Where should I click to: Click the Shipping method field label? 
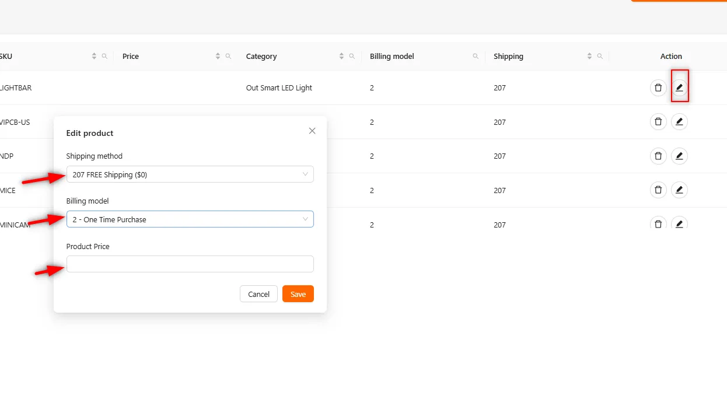95,156
